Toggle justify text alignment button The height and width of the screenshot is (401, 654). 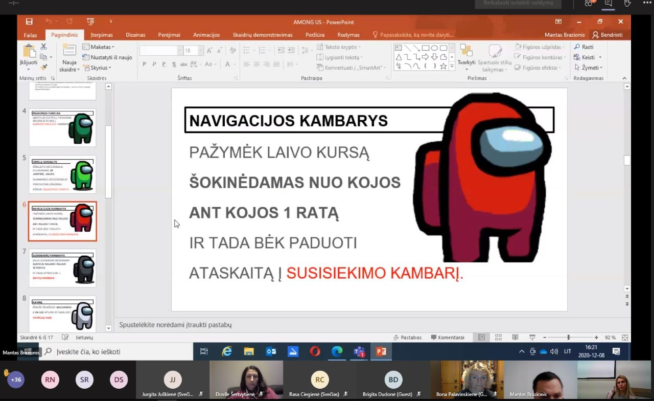[x=276, y=64]
